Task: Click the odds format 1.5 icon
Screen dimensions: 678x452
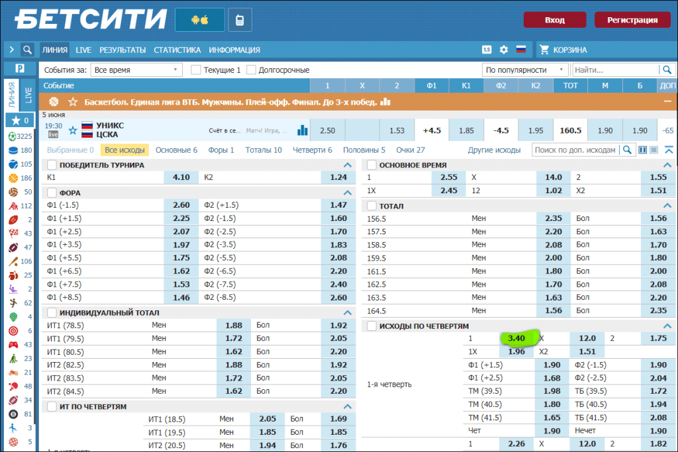Action: click(487, 50)
